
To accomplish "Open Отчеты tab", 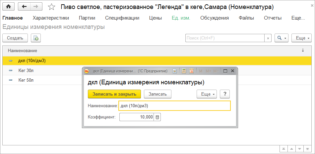I will [273, 18].
